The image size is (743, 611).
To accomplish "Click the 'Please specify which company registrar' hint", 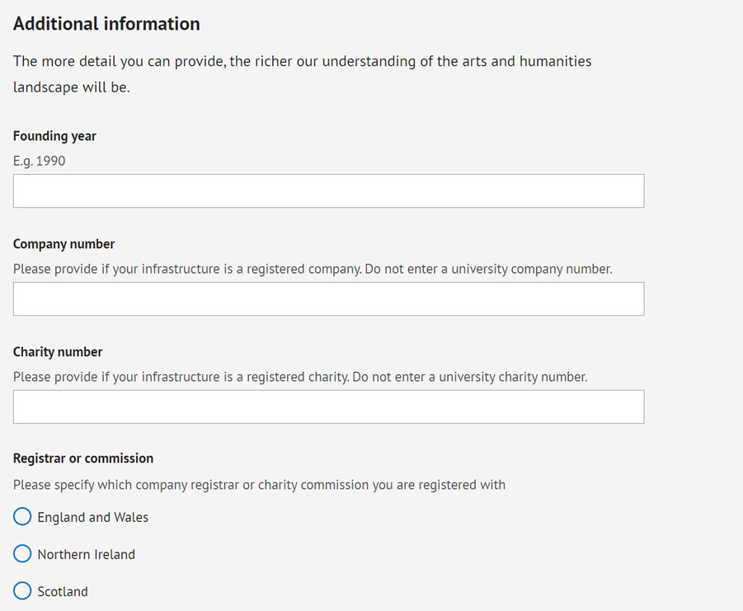I will coord(259,485).
